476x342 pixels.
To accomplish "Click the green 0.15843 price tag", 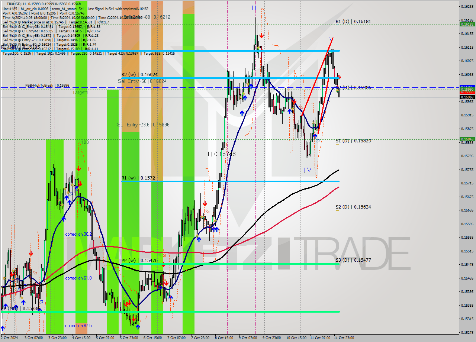I will [x=467, y=139].
